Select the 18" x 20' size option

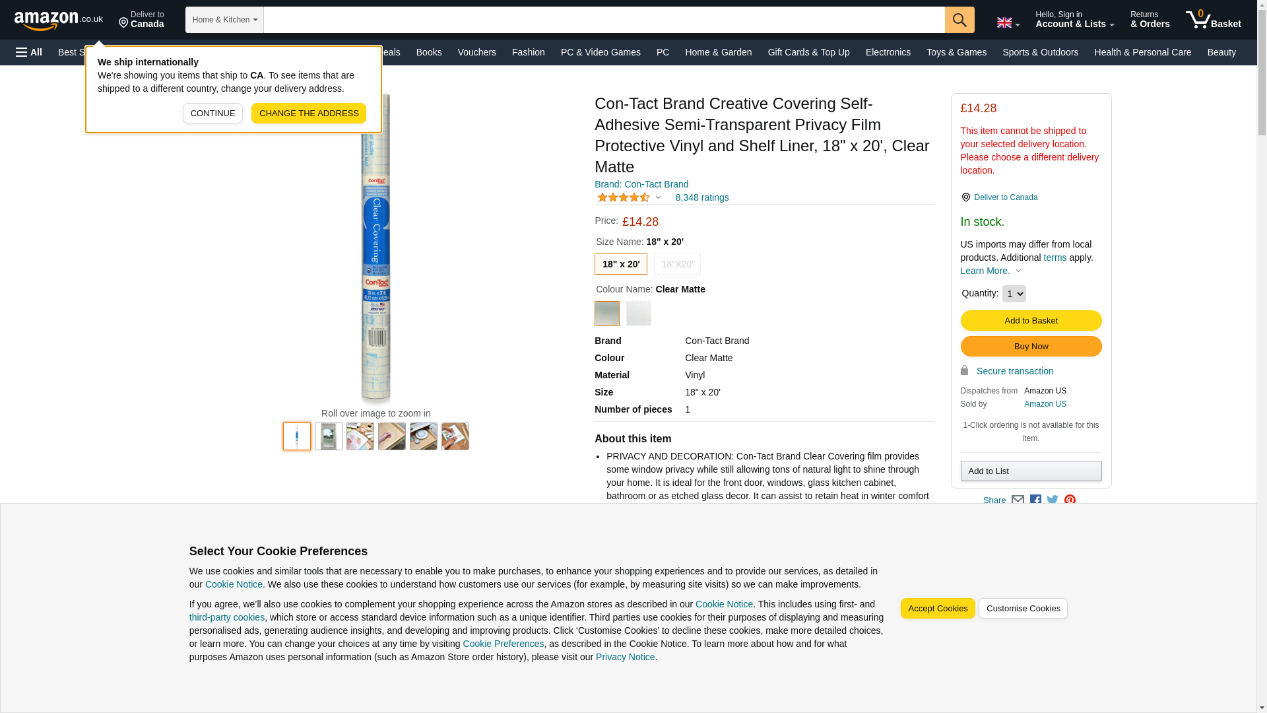click(x=620, y=264)
